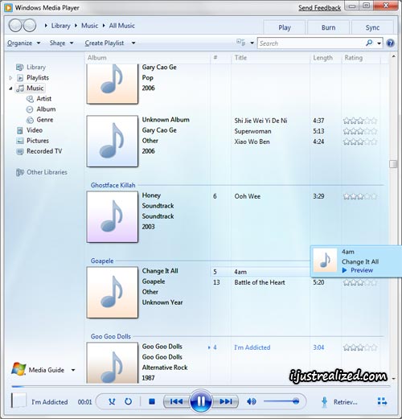Collapse the Music tree node

tap(10, 88)
